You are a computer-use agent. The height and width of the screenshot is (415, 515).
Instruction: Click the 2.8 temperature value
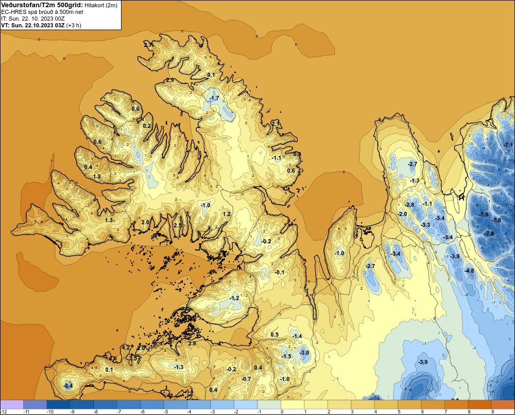(192, 343)
